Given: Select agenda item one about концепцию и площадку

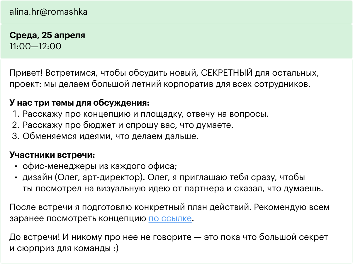Looking at the screenshot, I should pyautogui.click(x=141, y=114).
